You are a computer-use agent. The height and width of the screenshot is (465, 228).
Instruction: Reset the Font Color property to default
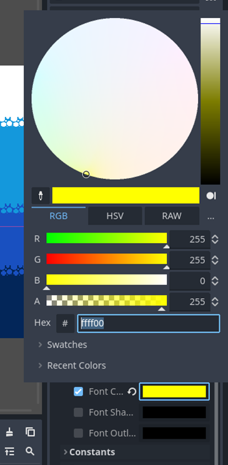132,392
